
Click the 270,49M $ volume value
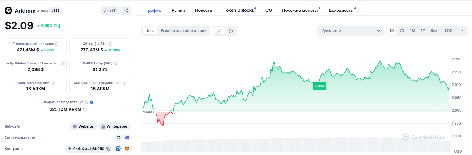92,50
